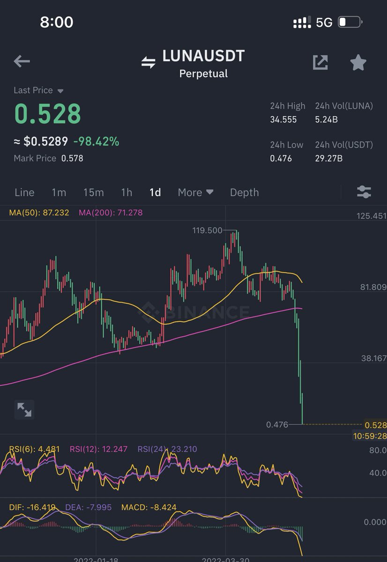Select the 1d timeframe
The width and height of the screenshot is (387, 562).
tap(155, 192)
